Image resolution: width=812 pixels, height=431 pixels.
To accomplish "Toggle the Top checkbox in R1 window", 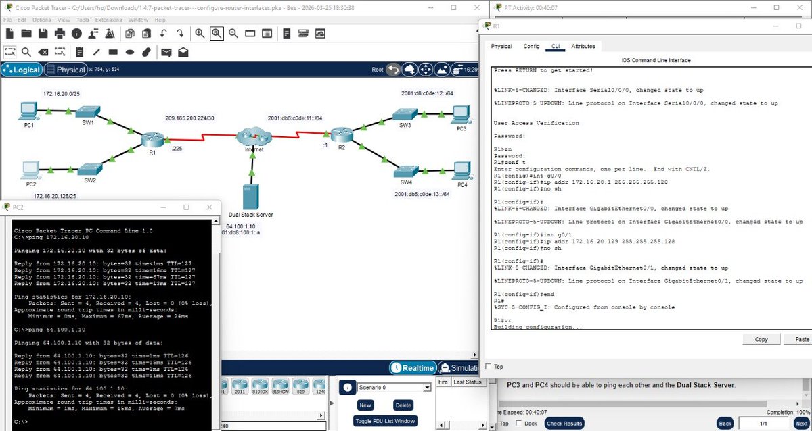I will pyautogui.click(x=489, y=367).
